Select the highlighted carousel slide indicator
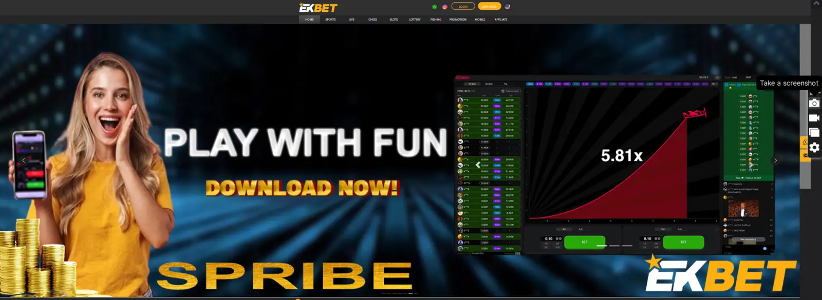 (410, 293)
